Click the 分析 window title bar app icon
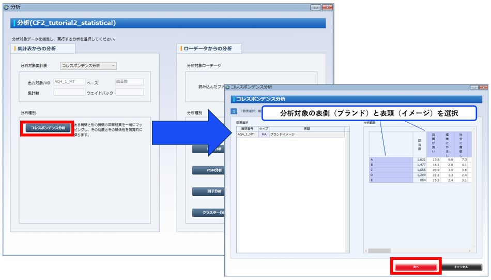The height and width of the screenshot is (280, 491). coord(6,7)
